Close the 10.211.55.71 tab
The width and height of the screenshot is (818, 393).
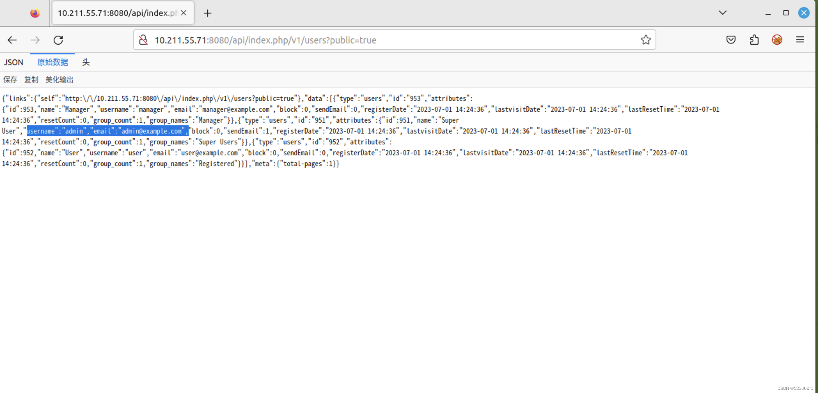[x=184, y=13]
